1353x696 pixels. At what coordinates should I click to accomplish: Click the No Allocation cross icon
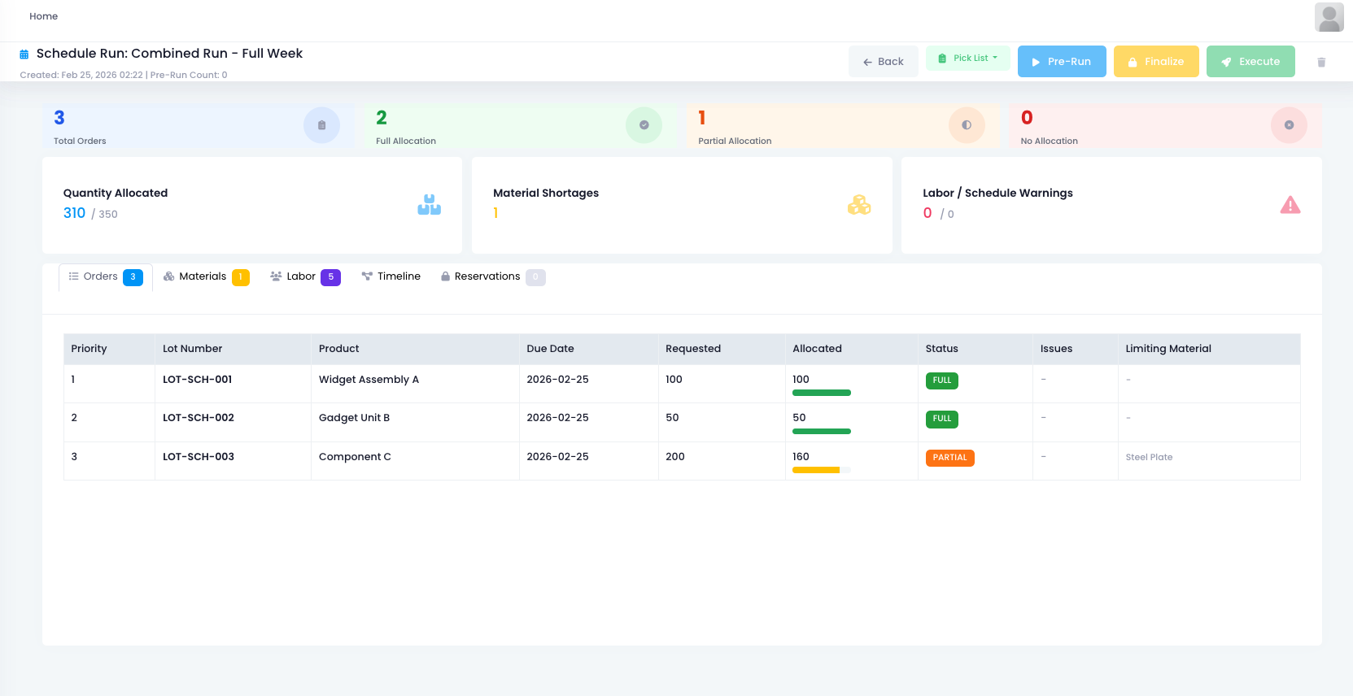[x=1289, y=125]
